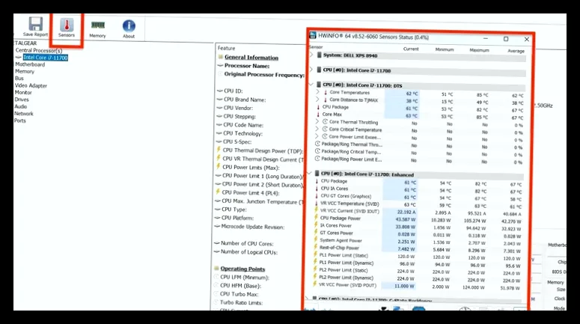
Task: Select the CPU S-Spec: row
Action: [237, 141]
